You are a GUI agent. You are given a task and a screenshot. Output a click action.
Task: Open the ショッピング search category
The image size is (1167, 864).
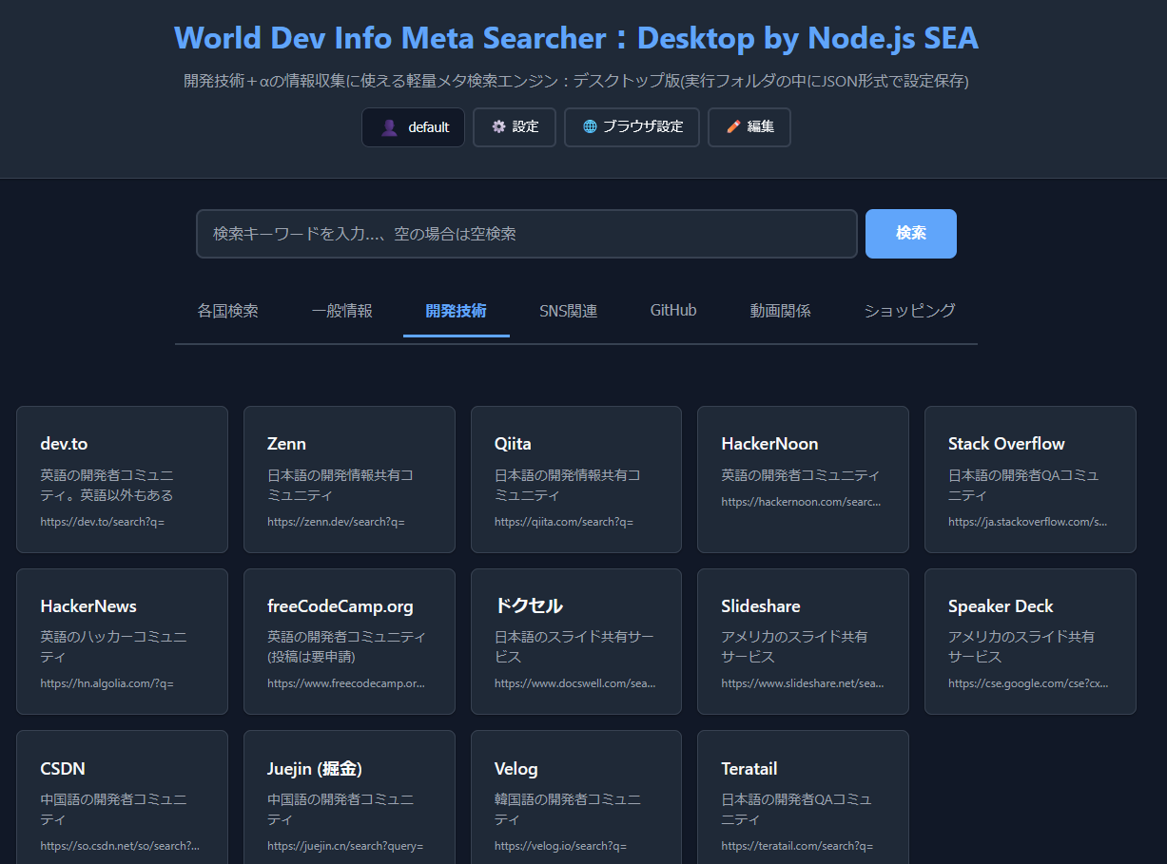[x=907, y=310]
